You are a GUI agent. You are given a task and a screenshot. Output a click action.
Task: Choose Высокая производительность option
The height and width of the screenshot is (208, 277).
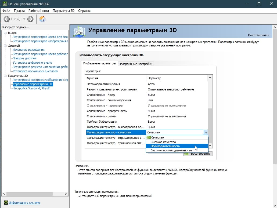point(177,150)
